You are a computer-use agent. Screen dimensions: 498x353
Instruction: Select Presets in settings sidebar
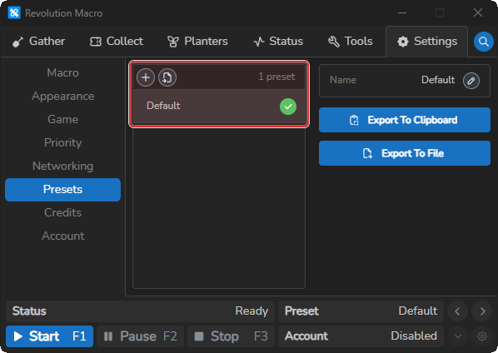(x=63, y=190)
